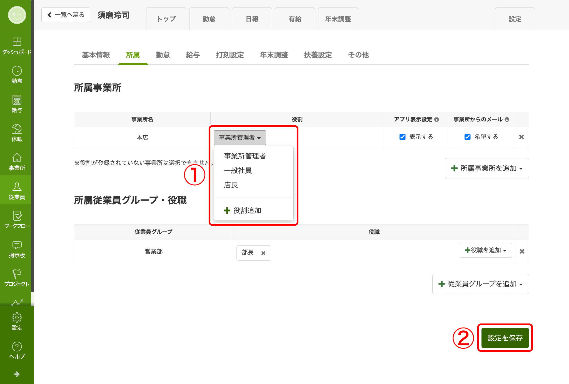Expand the 所属事業所を追加 dropdown
The image size is (569, 384).
click(486, 168)
